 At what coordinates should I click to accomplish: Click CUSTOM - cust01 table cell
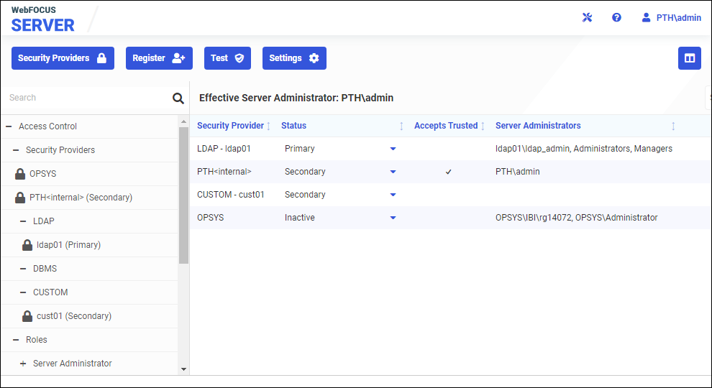point(231,195)
